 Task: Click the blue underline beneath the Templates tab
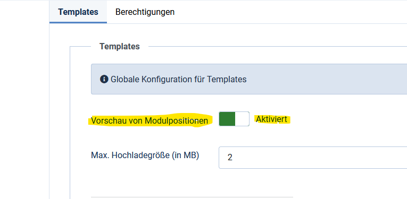[78, 22]
